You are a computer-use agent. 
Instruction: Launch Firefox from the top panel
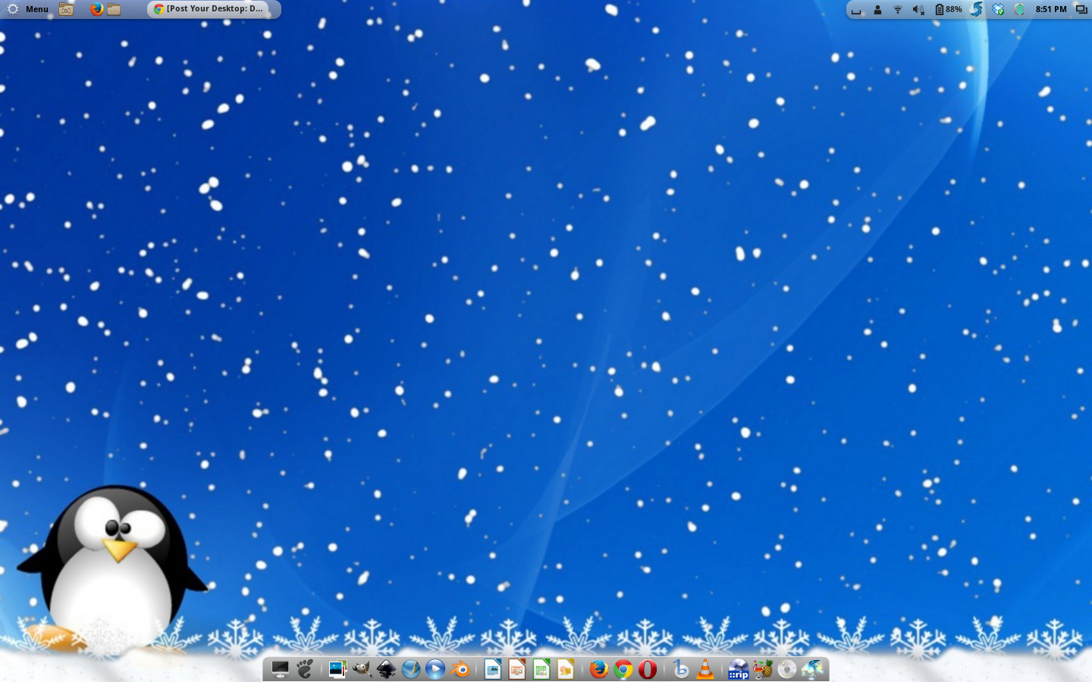coord(96,9)
